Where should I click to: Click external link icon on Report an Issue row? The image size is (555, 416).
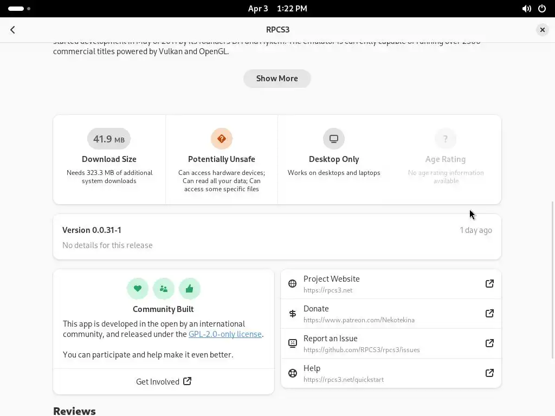pyautogui.click(x=489, y=343)
